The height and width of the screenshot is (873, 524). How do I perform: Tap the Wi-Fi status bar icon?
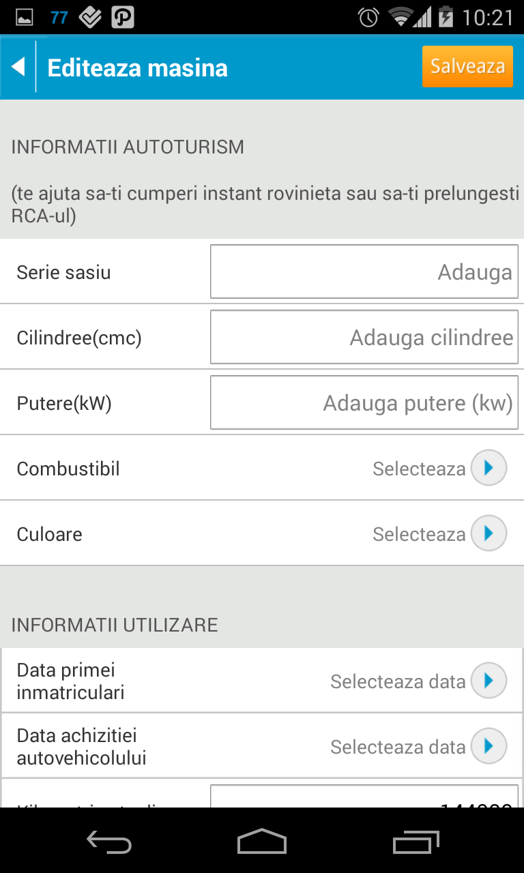point(401,17)
